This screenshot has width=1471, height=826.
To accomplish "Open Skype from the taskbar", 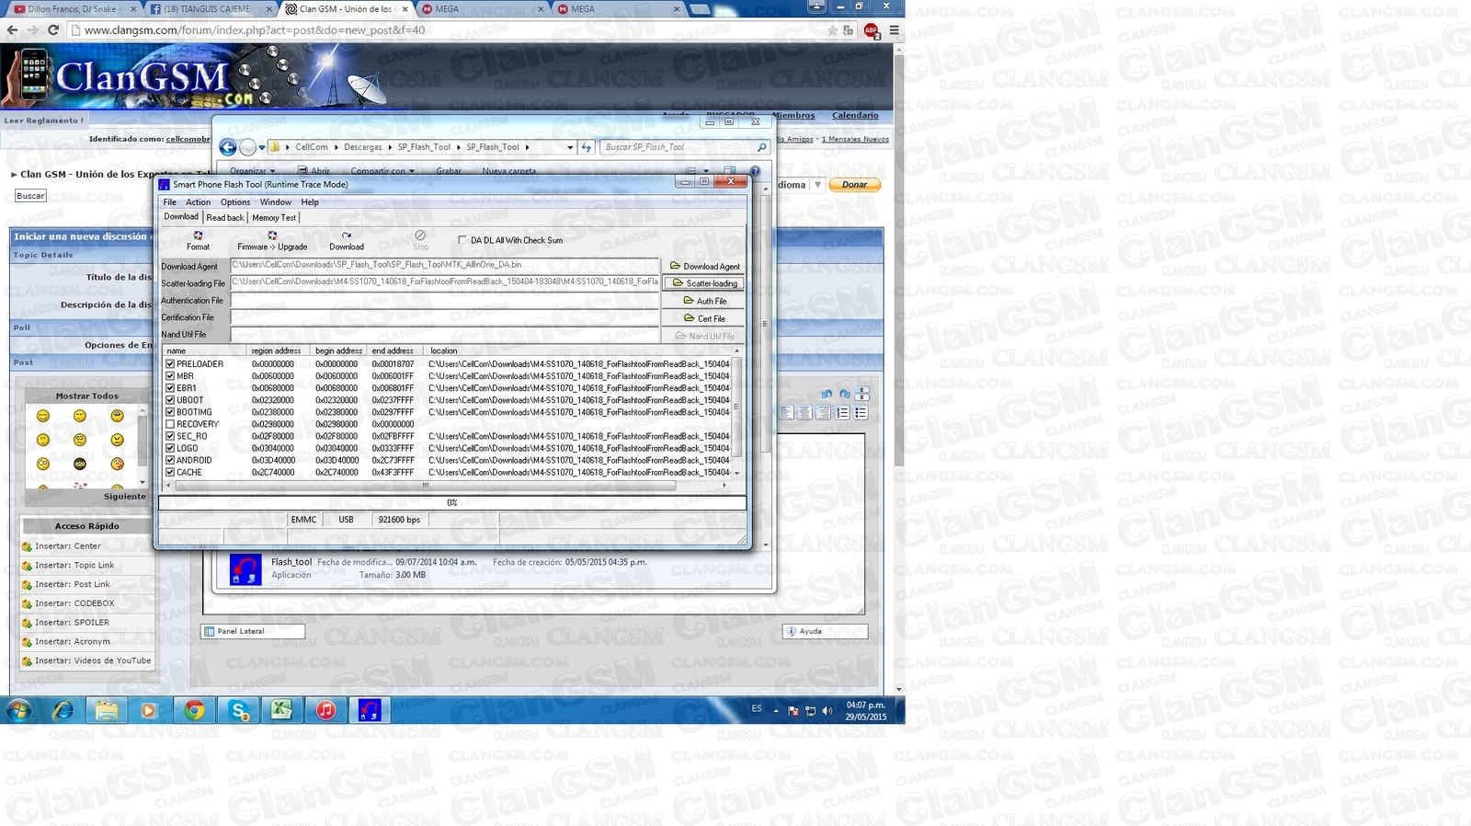I will [x=239, y=710].
